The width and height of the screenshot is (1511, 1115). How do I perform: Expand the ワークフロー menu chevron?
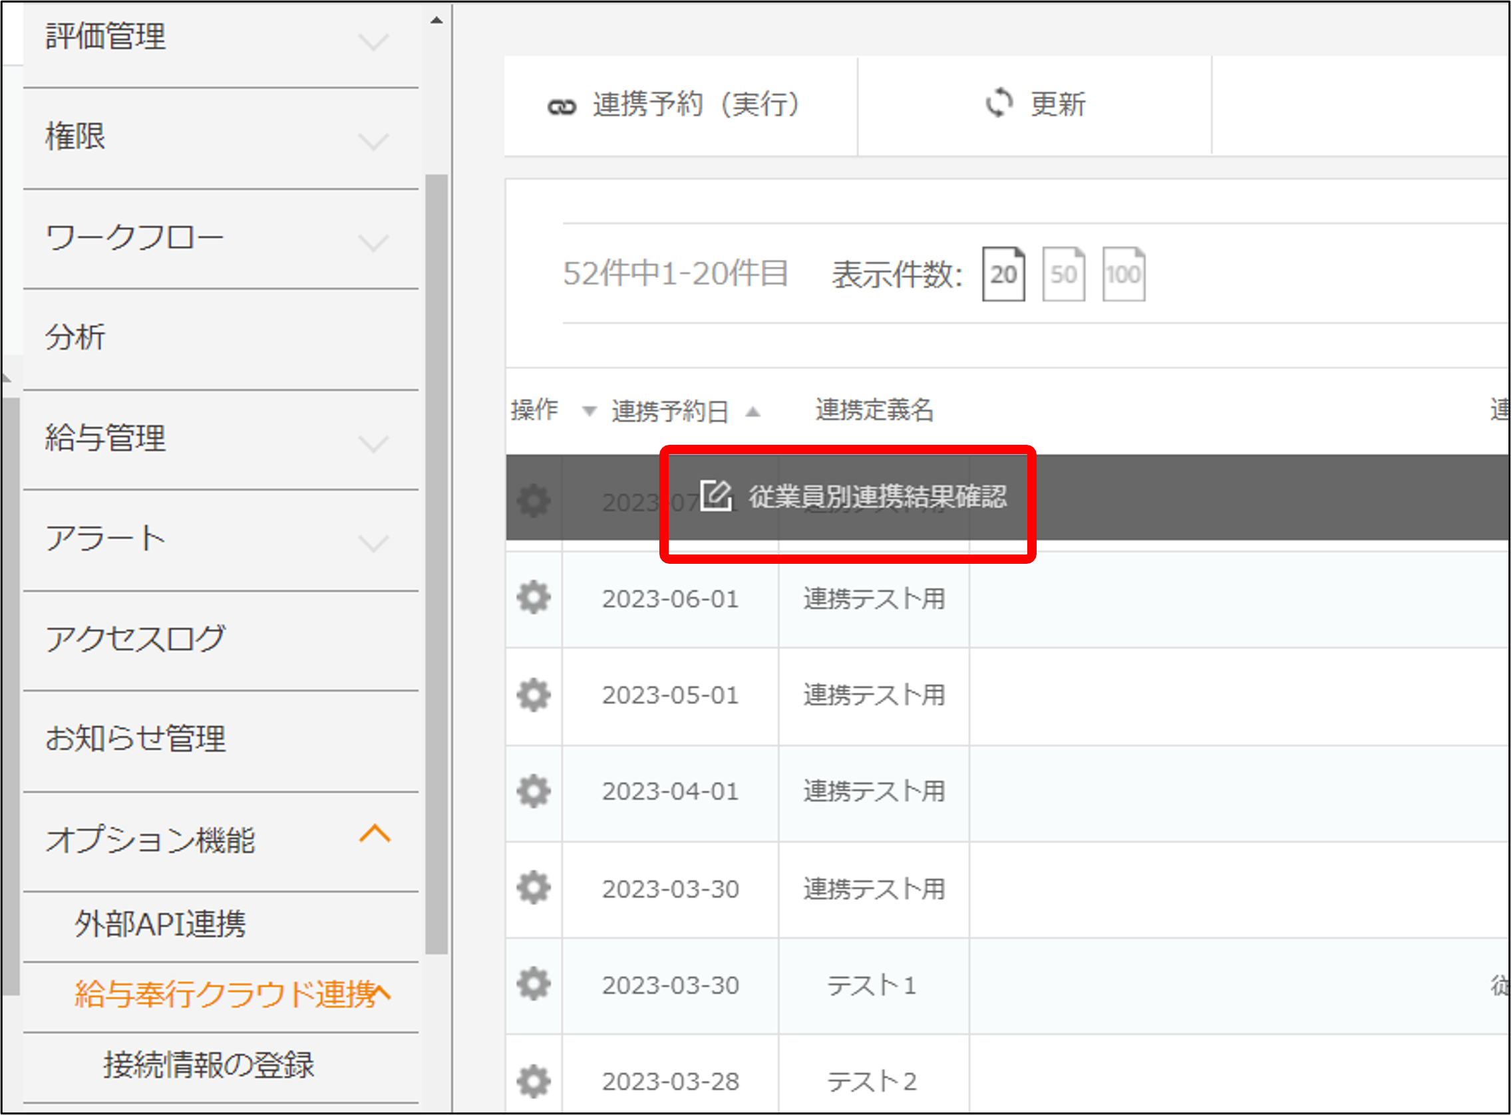click(373, 242)
